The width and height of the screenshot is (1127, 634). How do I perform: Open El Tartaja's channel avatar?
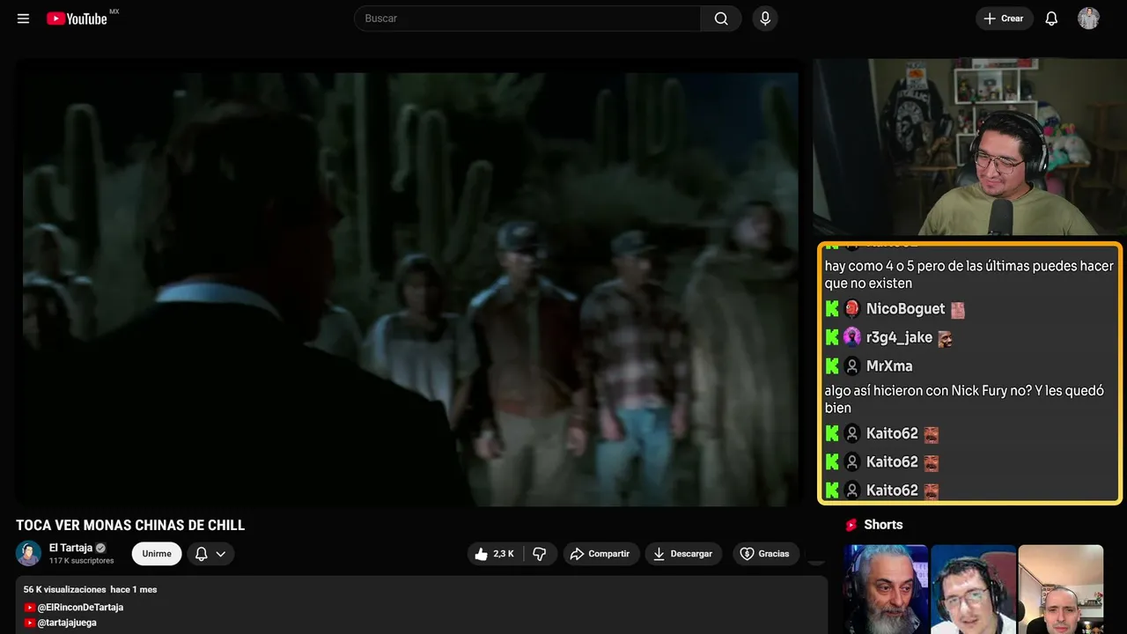(29, 553)
